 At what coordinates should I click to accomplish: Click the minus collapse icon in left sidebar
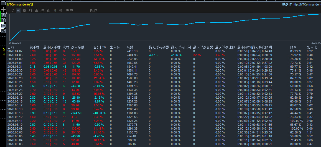click(3, 4)
